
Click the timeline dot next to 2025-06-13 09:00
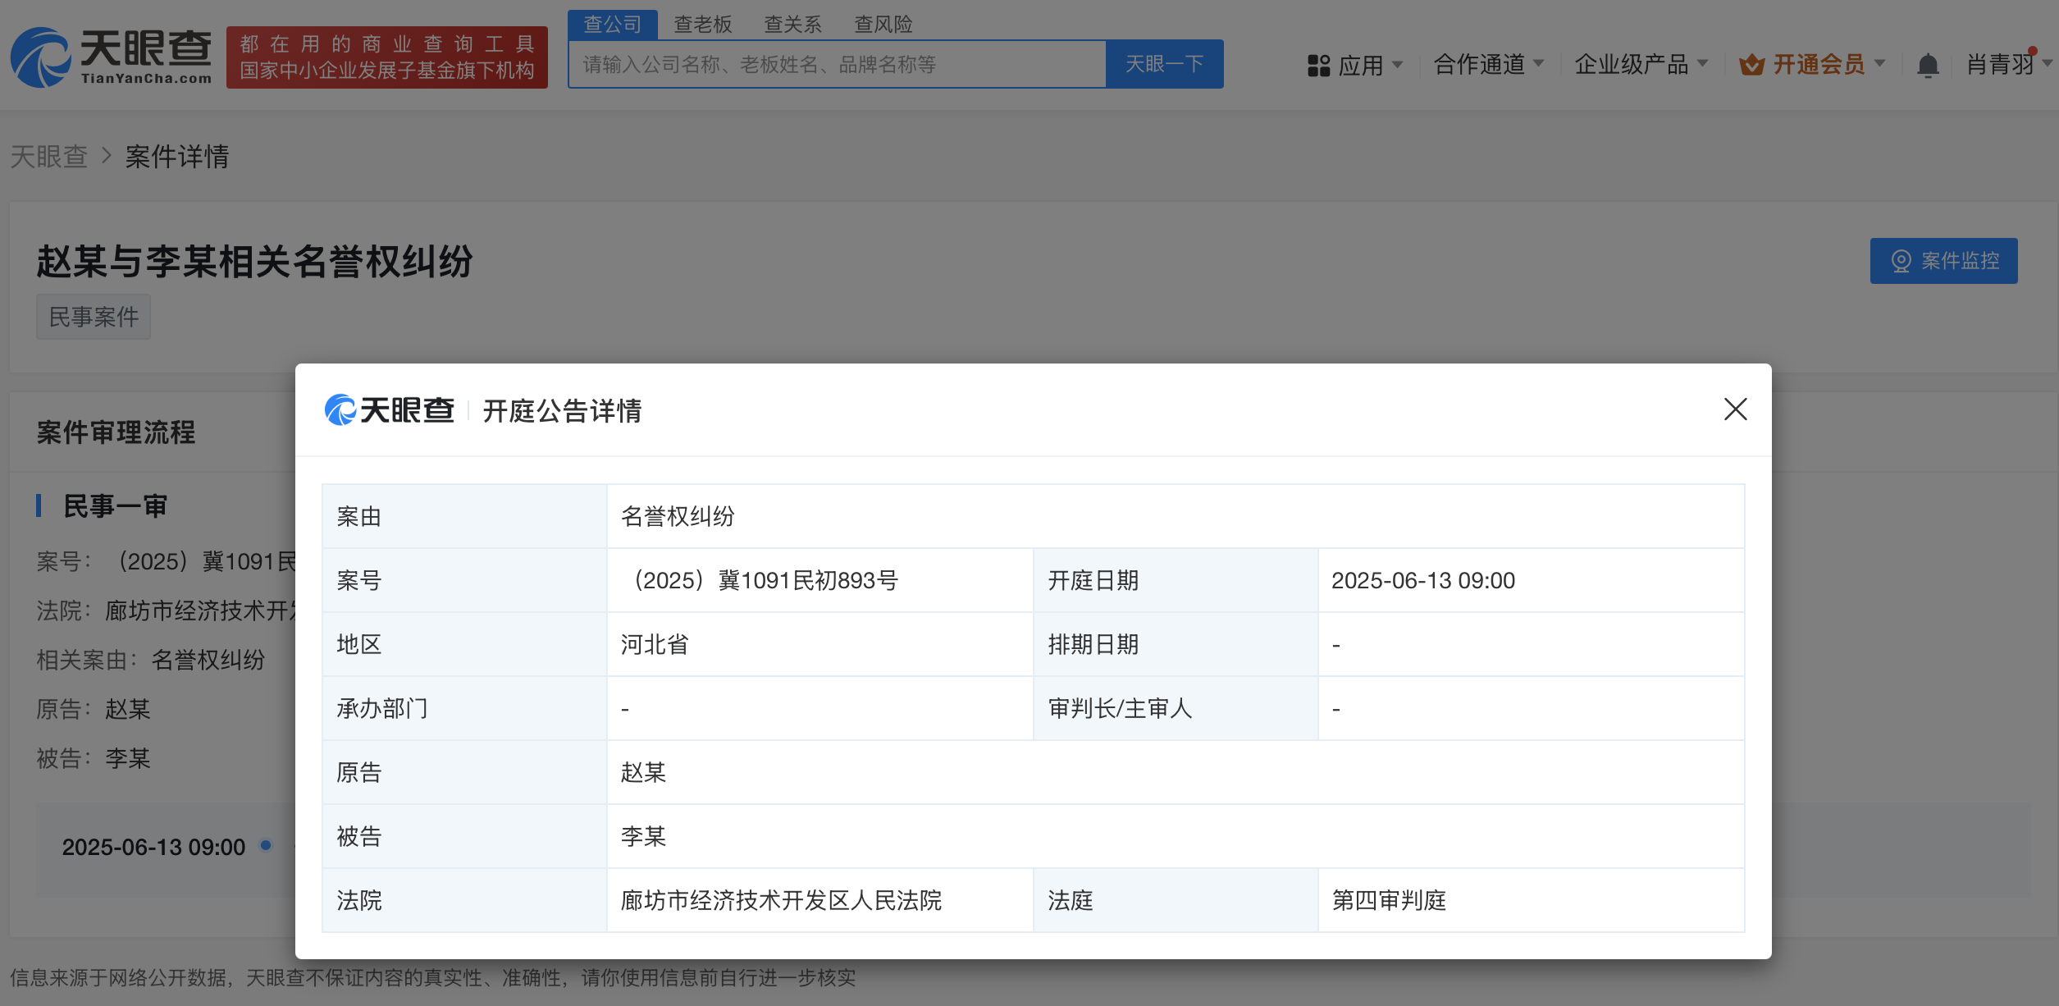[x=266, y=845]
